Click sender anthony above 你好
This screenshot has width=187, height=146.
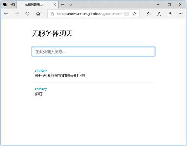(41, 89)
